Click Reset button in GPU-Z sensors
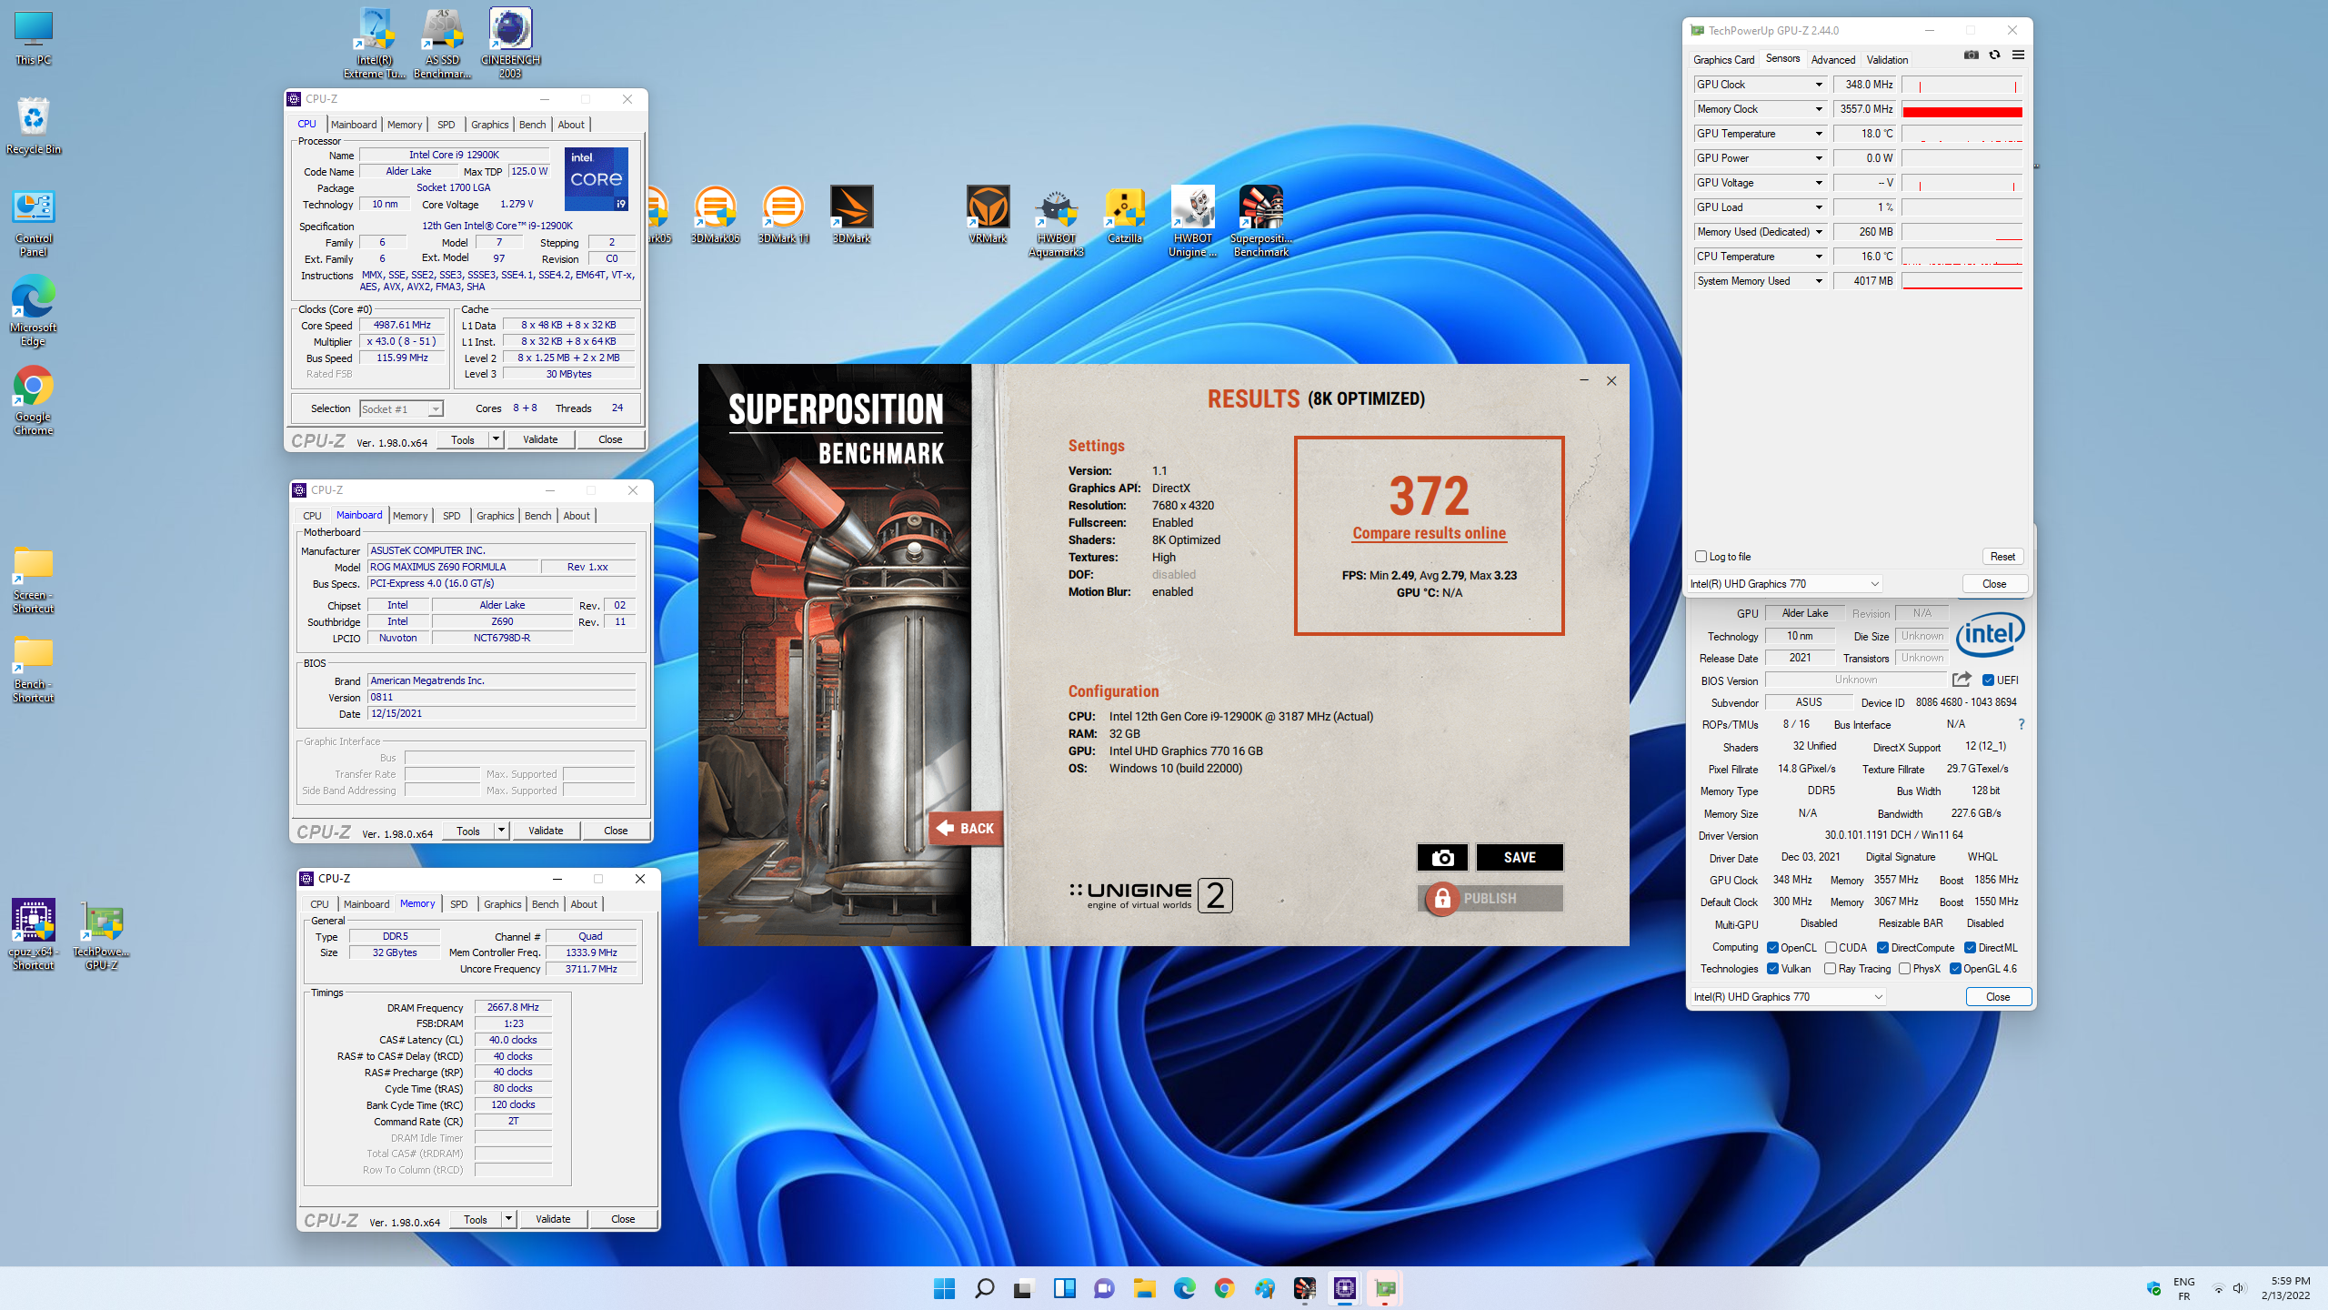 pyautogui.click(x=2002, y=557)
